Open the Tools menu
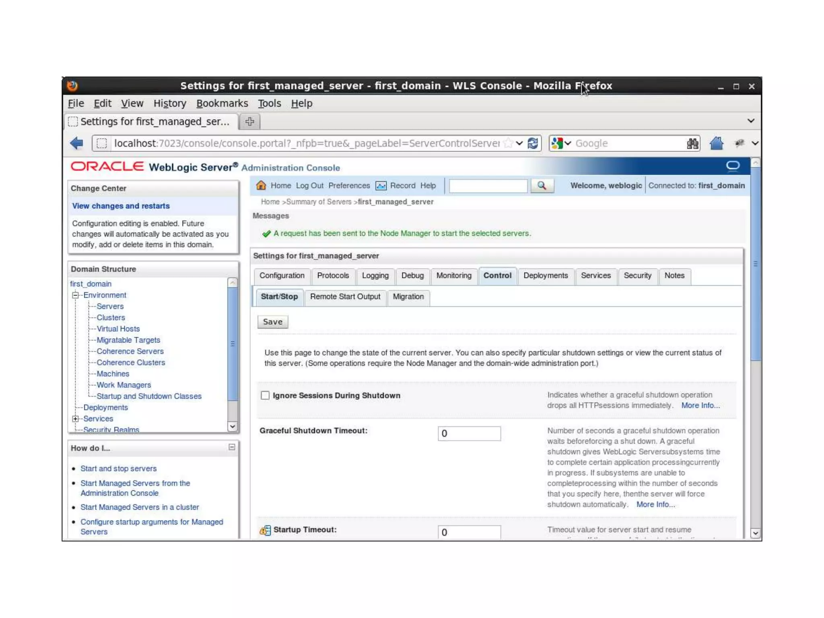824x618 pixels. [x=269, y=103]
